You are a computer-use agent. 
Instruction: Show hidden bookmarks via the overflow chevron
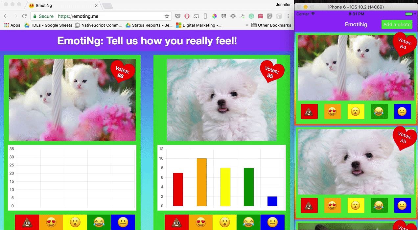pos(246,25)
